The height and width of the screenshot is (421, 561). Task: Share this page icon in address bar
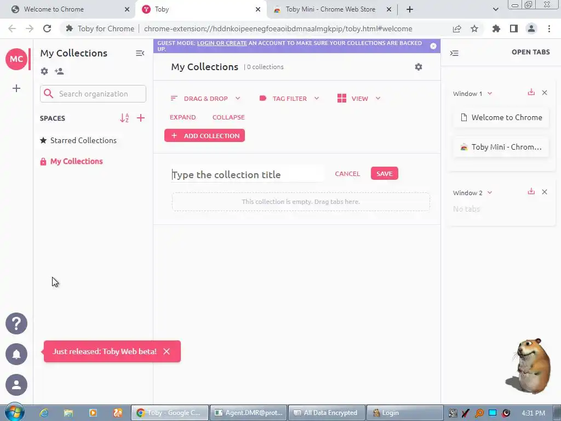(457, 29)
